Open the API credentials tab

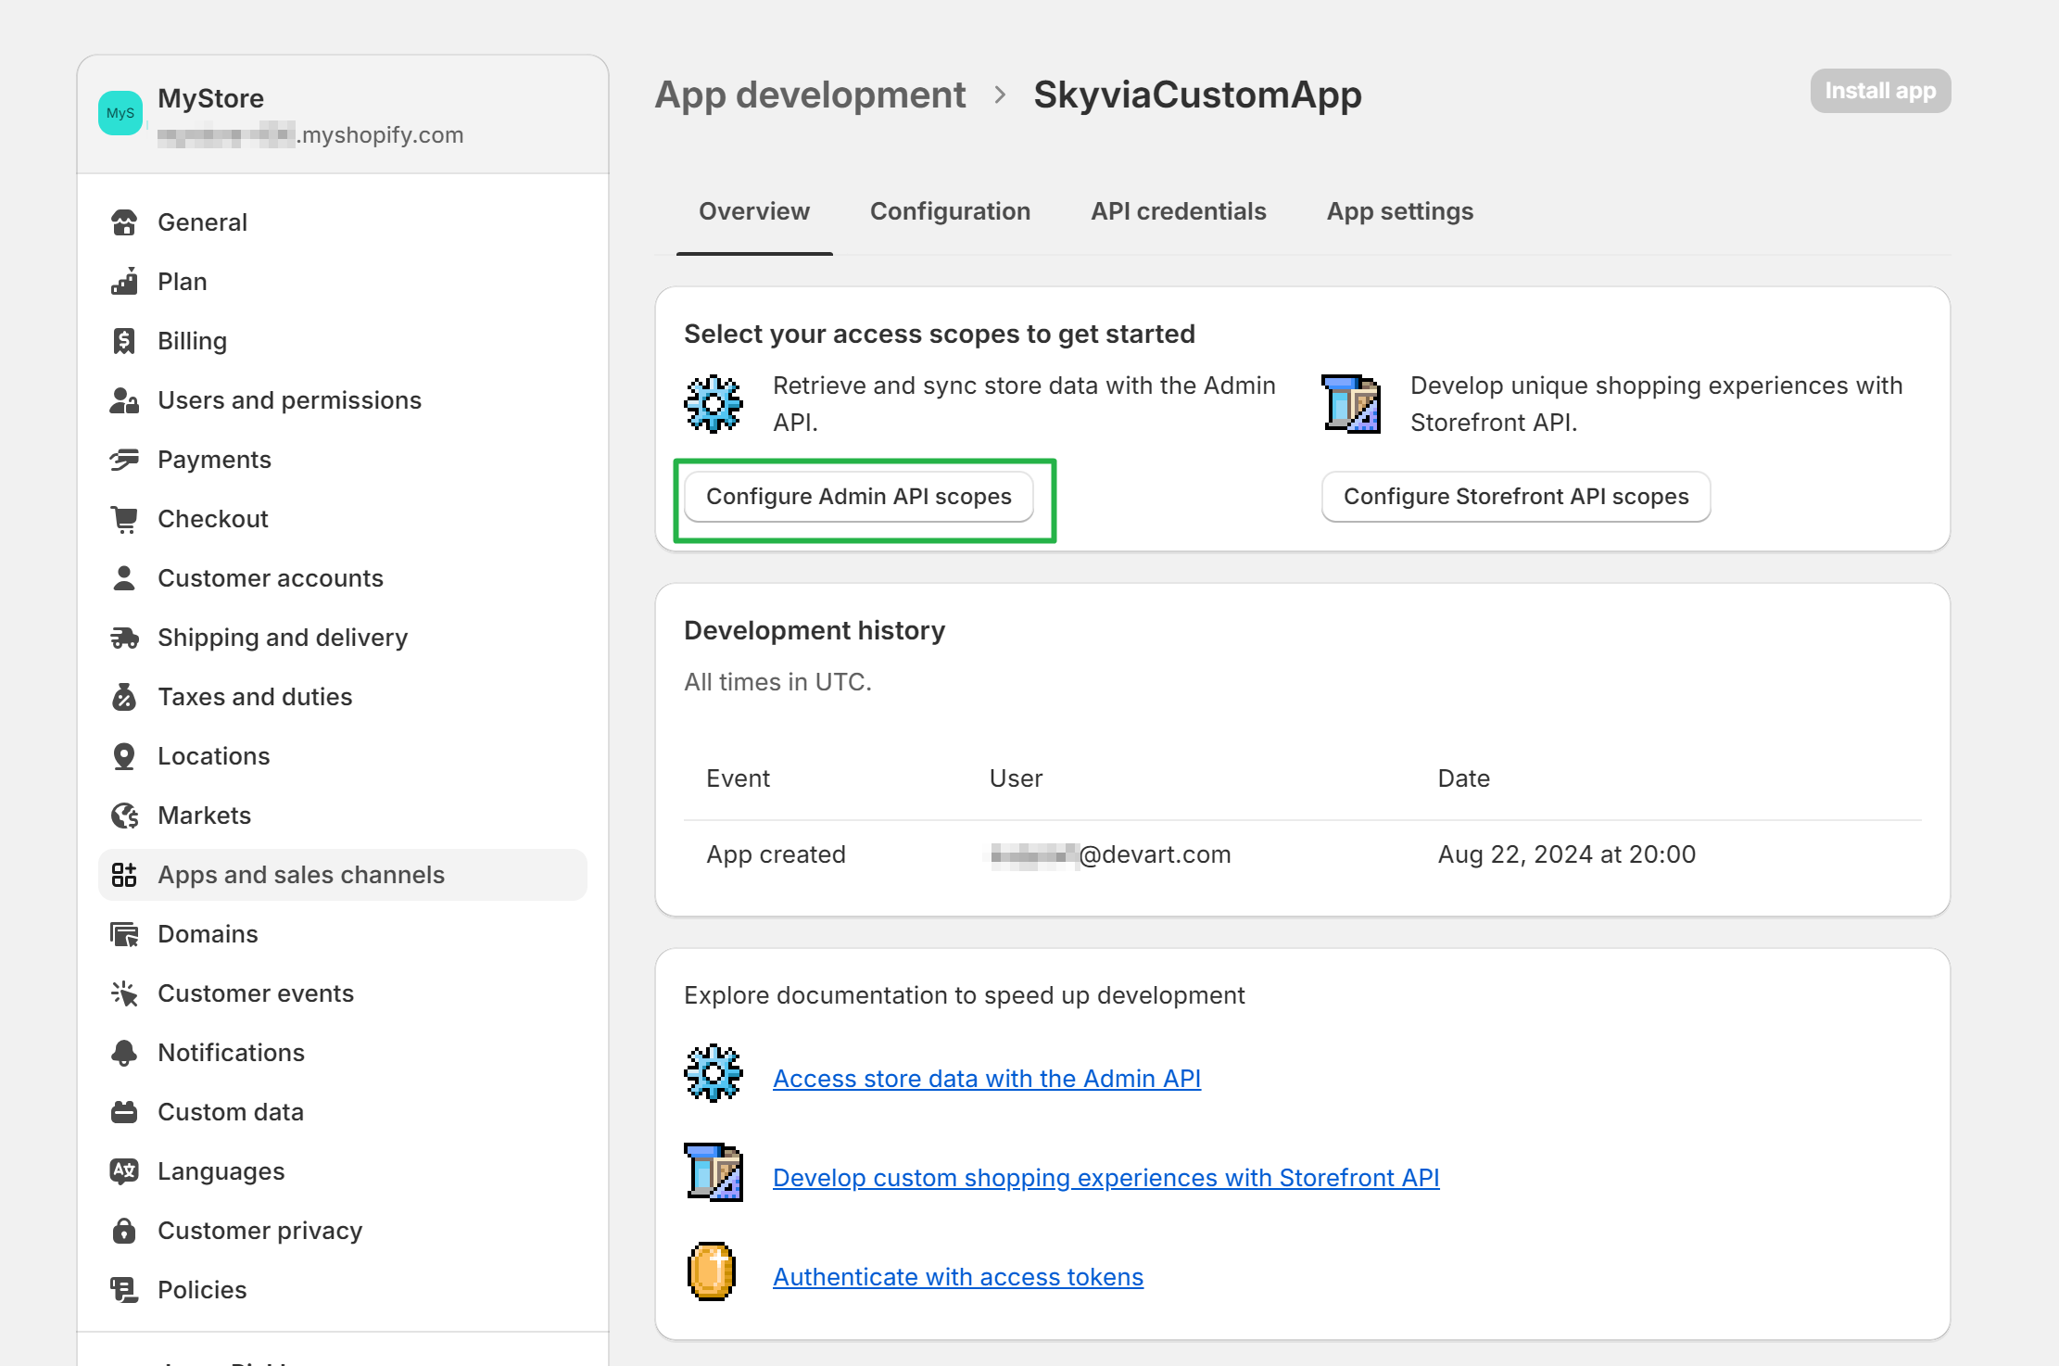[x=1179, y=211]
